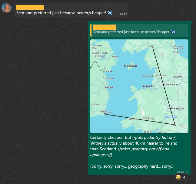Click the Isle of Man label on the map
Screen dimensions: 196x184
click(x=131, y=66)
